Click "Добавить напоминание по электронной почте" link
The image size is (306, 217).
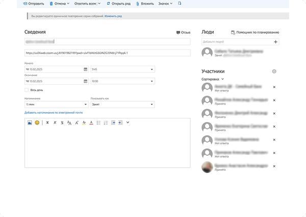click(53, 112)
